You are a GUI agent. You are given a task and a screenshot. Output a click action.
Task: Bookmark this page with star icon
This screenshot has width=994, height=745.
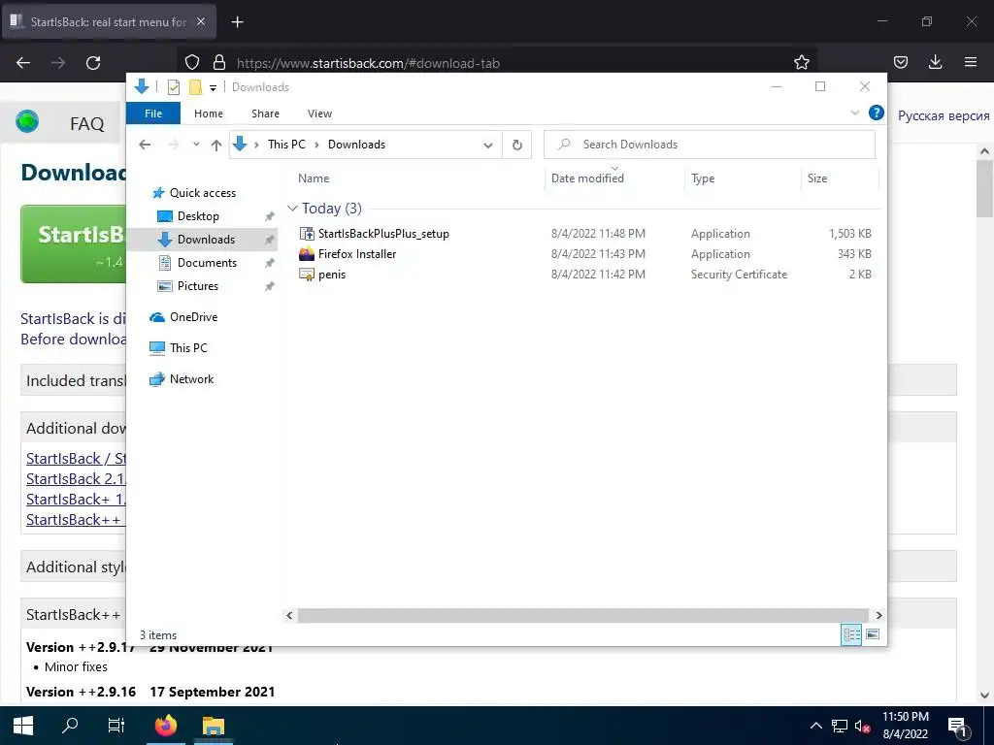coord(801,63)
